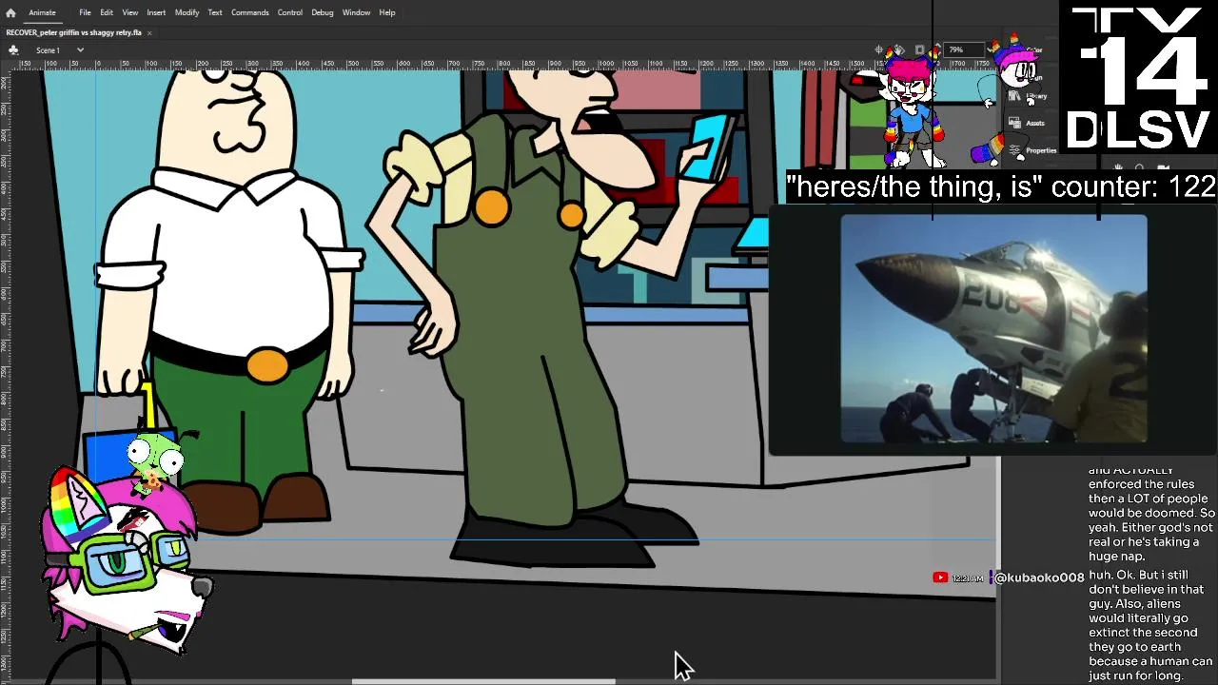Screen dimensions: 1218x685
Task: Click the "heres/the thing, is" counter text
Action: pos(1001,186)
